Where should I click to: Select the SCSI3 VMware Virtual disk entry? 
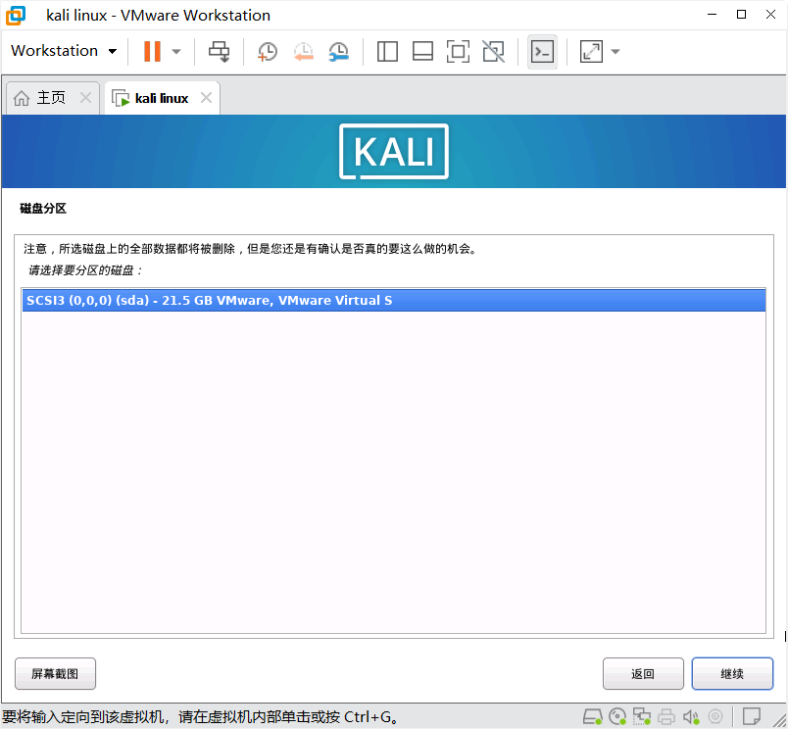392,300
